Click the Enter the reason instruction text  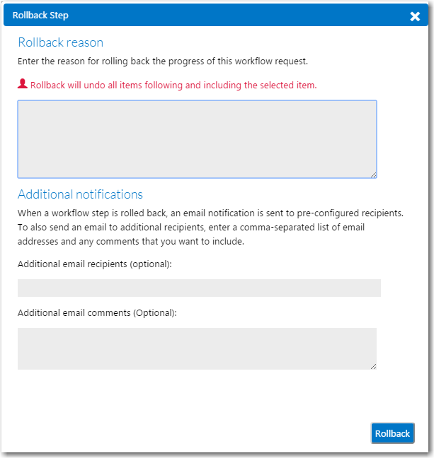163,61
